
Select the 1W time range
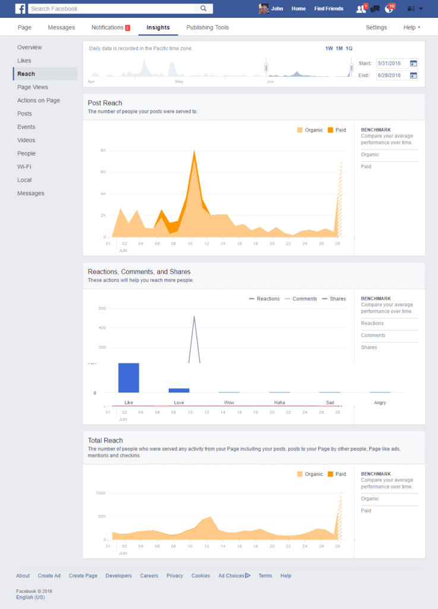pos(329,48)
